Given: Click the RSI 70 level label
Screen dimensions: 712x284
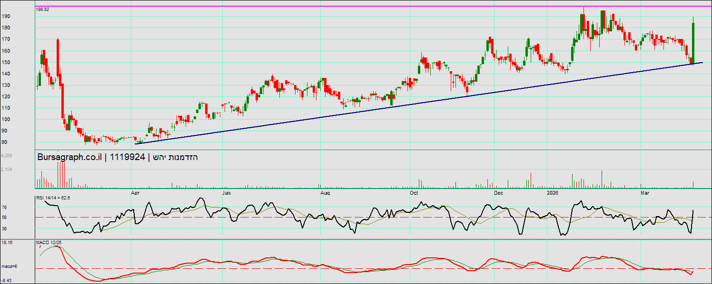Looking at the screenshot, I should (4, 208).
